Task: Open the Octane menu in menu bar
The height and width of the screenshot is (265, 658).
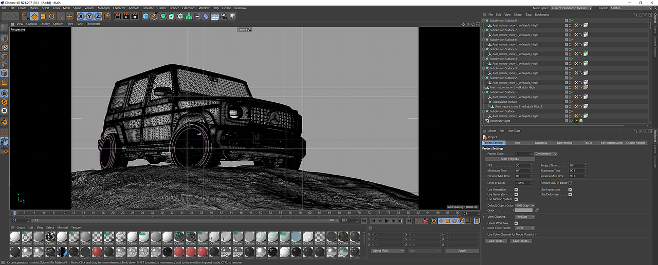Action: 226,8
